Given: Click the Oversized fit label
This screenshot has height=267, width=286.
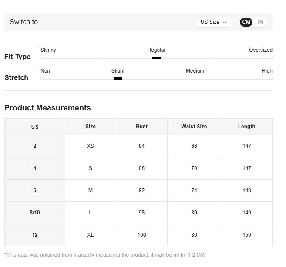Looking at the screenshot, I should pyautogui.click(x=260, y=50).
